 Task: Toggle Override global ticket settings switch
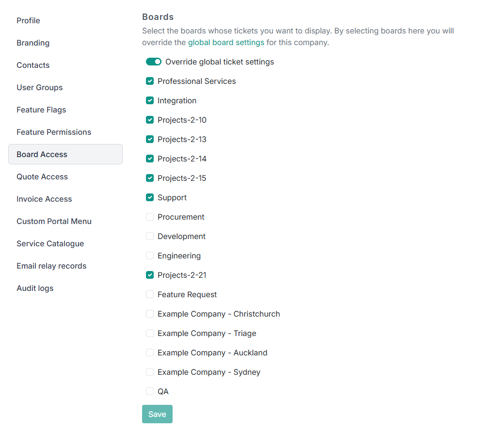click(x=154, y=62)
